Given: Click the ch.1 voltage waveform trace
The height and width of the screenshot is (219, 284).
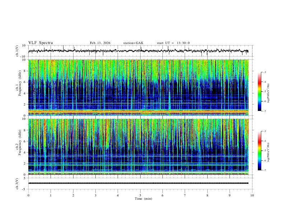Looking at the screenshot, I should [138, 51].
